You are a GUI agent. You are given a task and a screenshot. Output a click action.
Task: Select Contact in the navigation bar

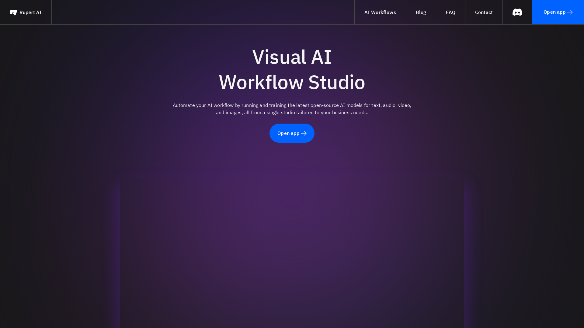click(484, 12)
